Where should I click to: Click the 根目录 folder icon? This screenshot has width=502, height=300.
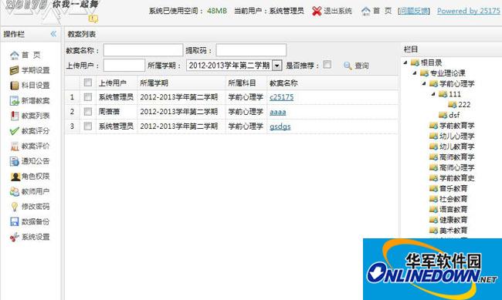(415, 62)
